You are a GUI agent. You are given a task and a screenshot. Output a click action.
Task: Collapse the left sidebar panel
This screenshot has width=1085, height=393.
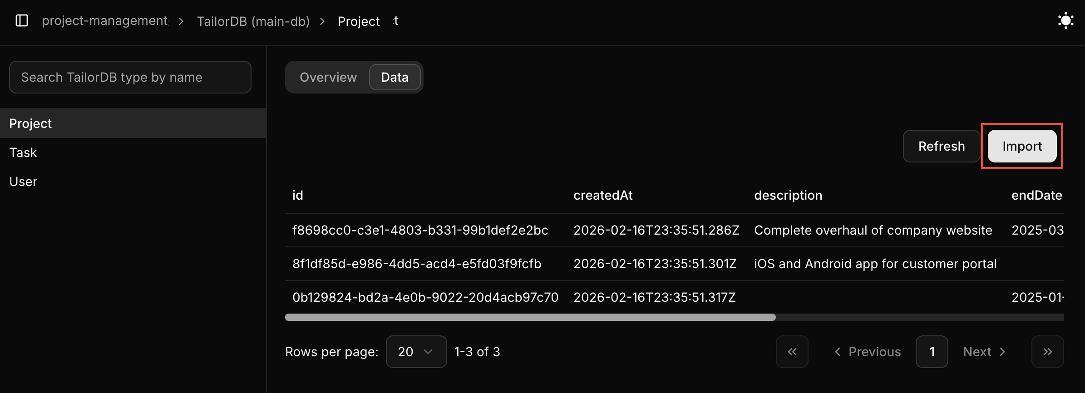click(x=22, y=20)
